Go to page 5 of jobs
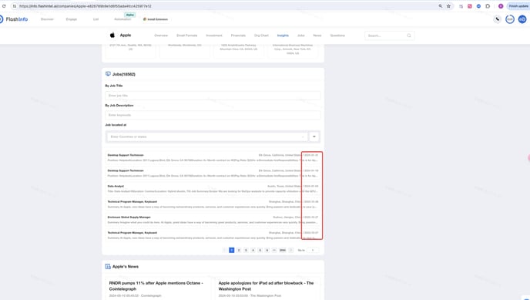This screenshot has width=530, height=300. [x=260, y=250]
